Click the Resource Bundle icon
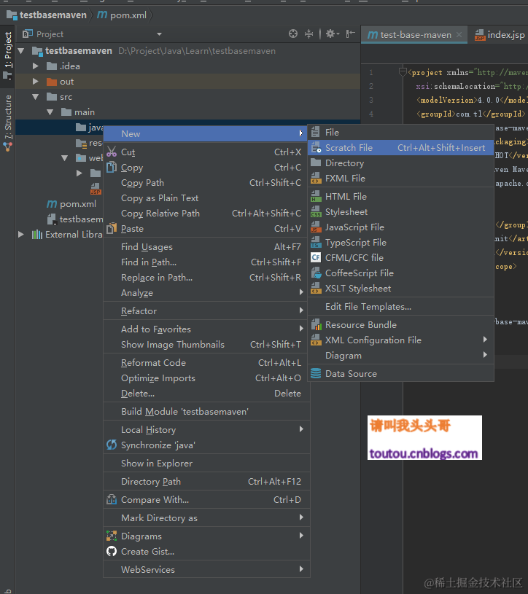The width and height of the screenshot is (528, 594). [316, 324]
